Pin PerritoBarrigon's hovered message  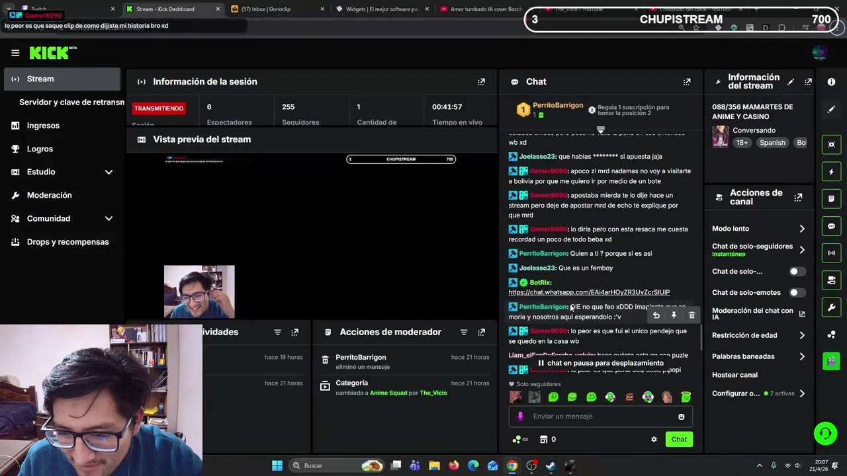coord(674,315)
